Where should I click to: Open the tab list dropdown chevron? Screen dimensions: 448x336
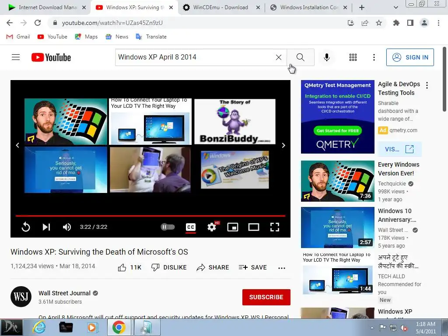[x=395, y=7]
